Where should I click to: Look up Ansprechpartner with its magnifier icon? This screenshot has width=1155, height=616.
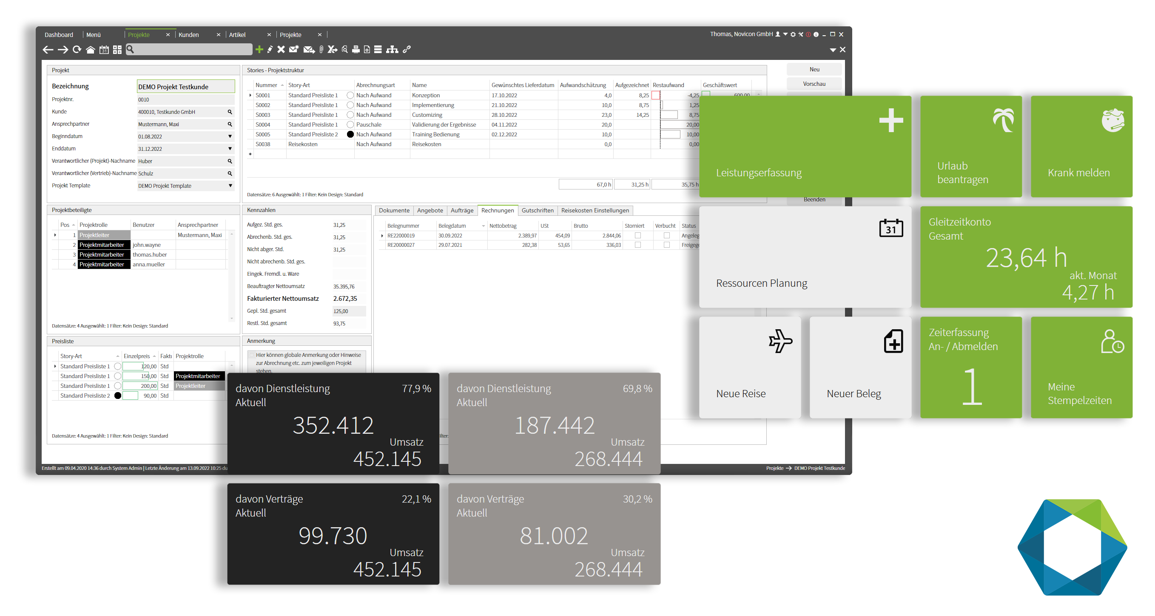pos(230,124)
